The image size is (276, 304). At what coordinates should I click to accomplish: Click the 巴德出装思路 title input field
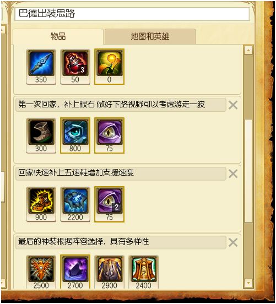(x=132, y=14)
